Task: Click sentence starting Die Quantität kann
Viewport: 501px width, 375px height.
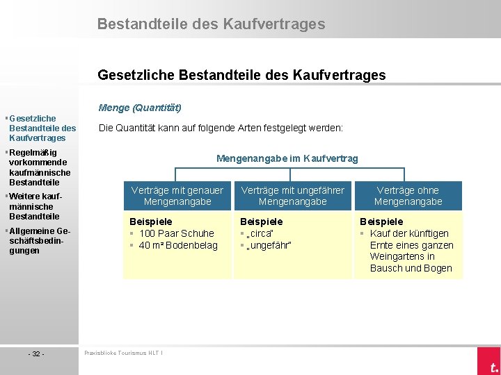Action: (x=221, y=128)
